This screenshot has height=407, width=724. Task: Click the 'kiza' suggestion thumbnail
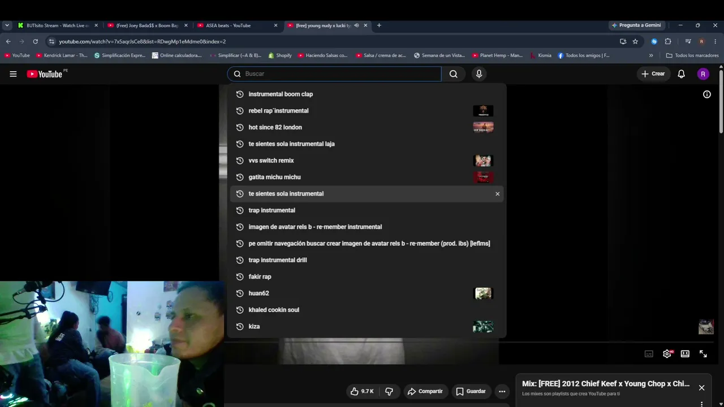(x=483, y=327)
